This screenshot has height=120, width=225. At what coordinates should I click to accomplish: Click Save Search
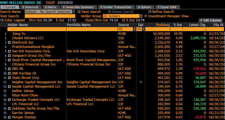click(x=89, y=12)
